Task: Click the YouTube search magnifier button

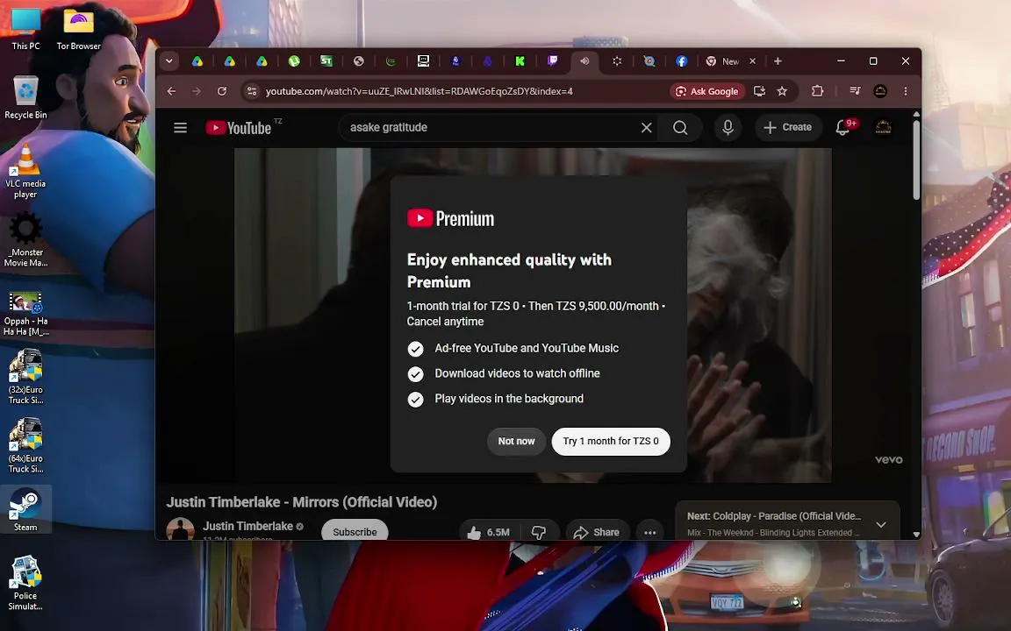Action: pyautogui.click(x=680, y=127)
